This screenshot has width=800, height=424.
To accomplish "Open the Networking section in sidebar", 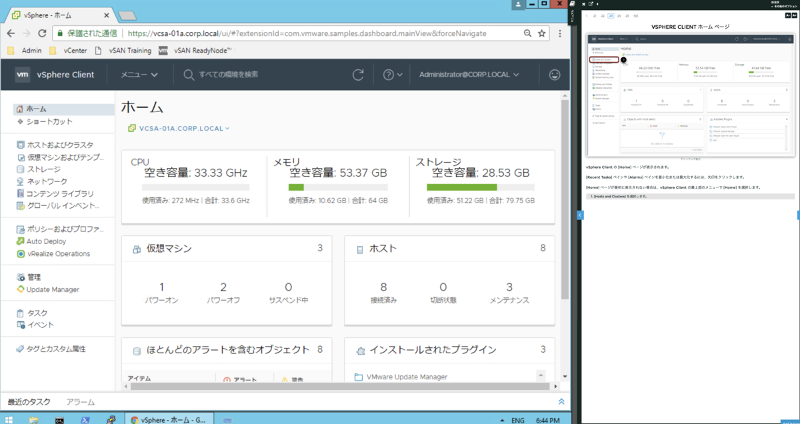I will [x=21, y=181].
